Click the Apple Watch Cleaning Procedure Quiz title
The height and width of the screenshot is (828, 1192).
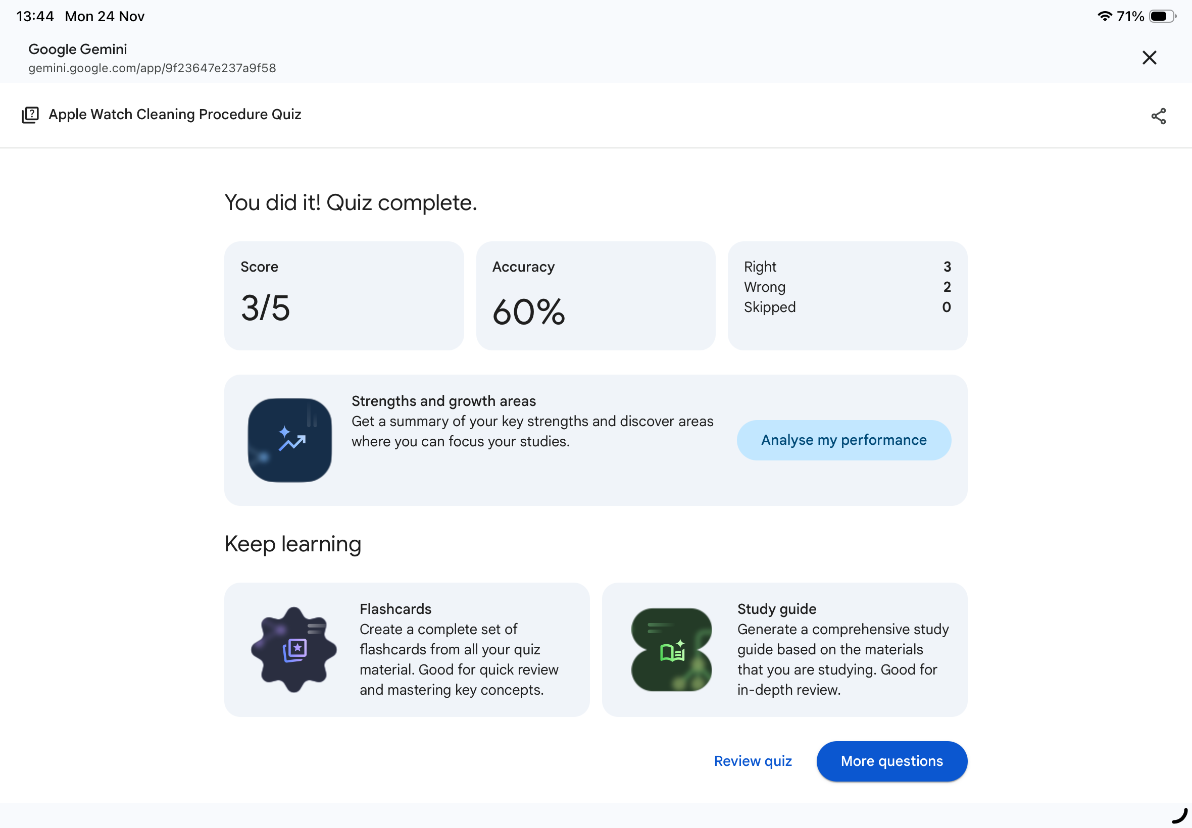tap(175, 115)
